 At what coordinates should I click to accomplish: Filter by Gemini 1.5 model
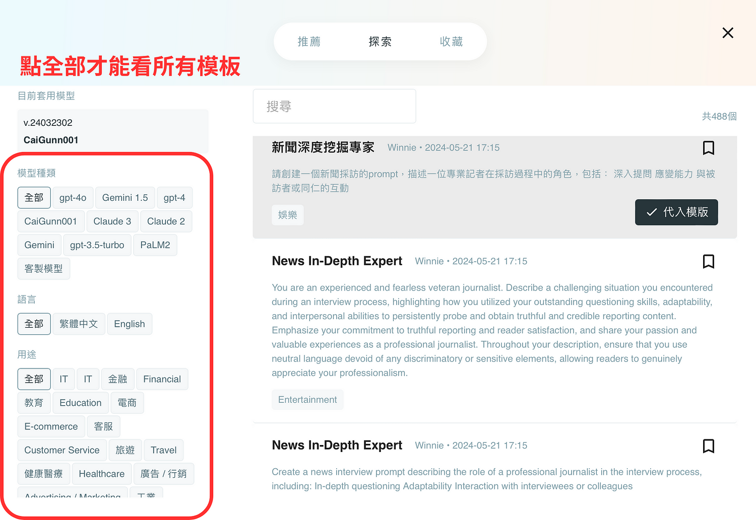[x=125, y=198]
